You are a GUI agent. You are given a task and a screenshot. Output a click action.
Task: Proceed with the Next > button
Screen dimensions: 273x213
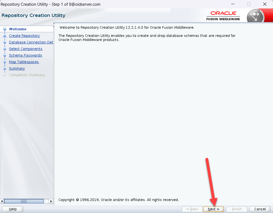coord(213,209)
